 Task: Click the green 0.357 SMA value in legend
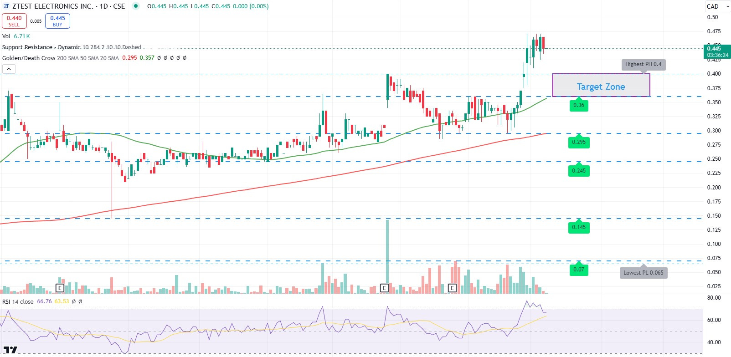147,58
